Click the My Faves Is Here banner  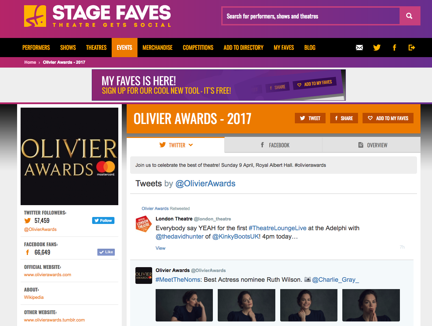point(219,85)
